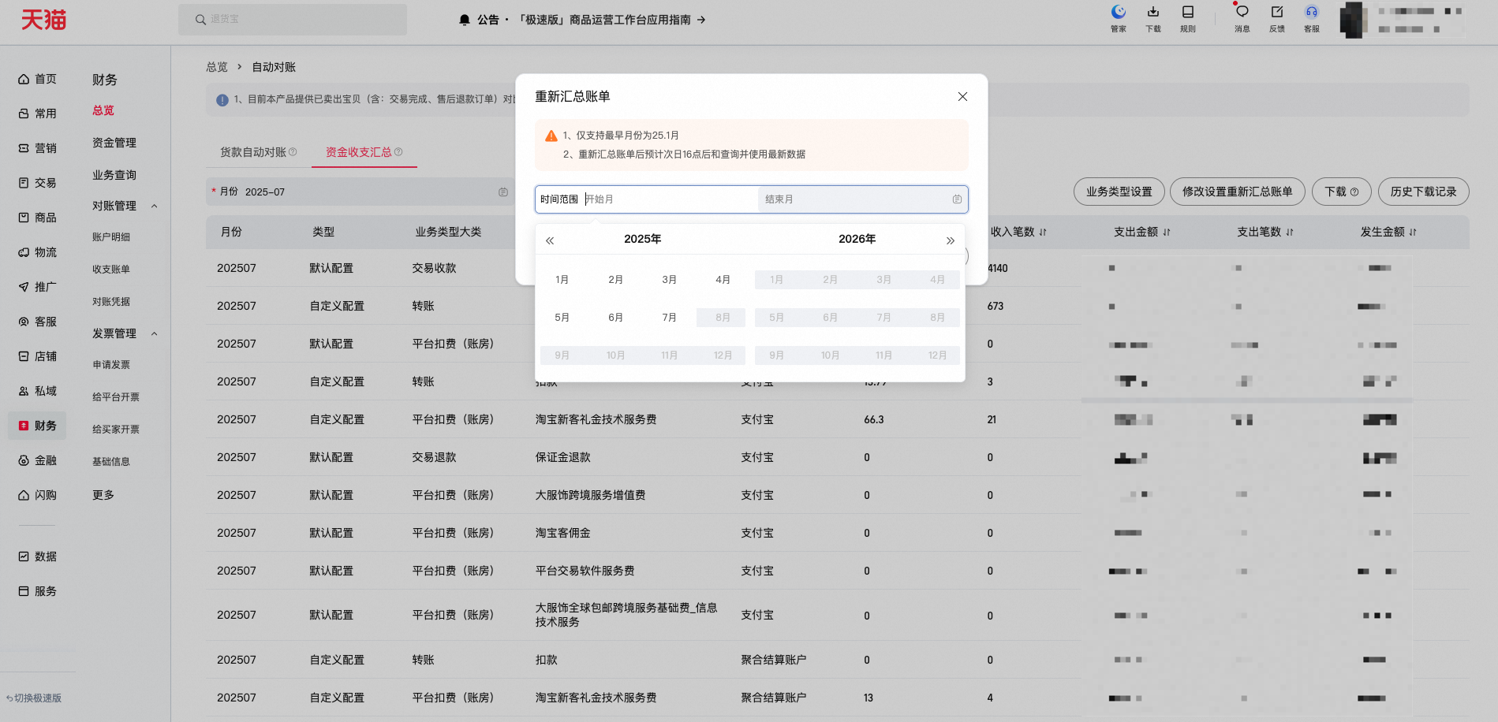Select 1月 in 2025 calendar
Screen dimensions: 1498x722
tap(562, 280)
